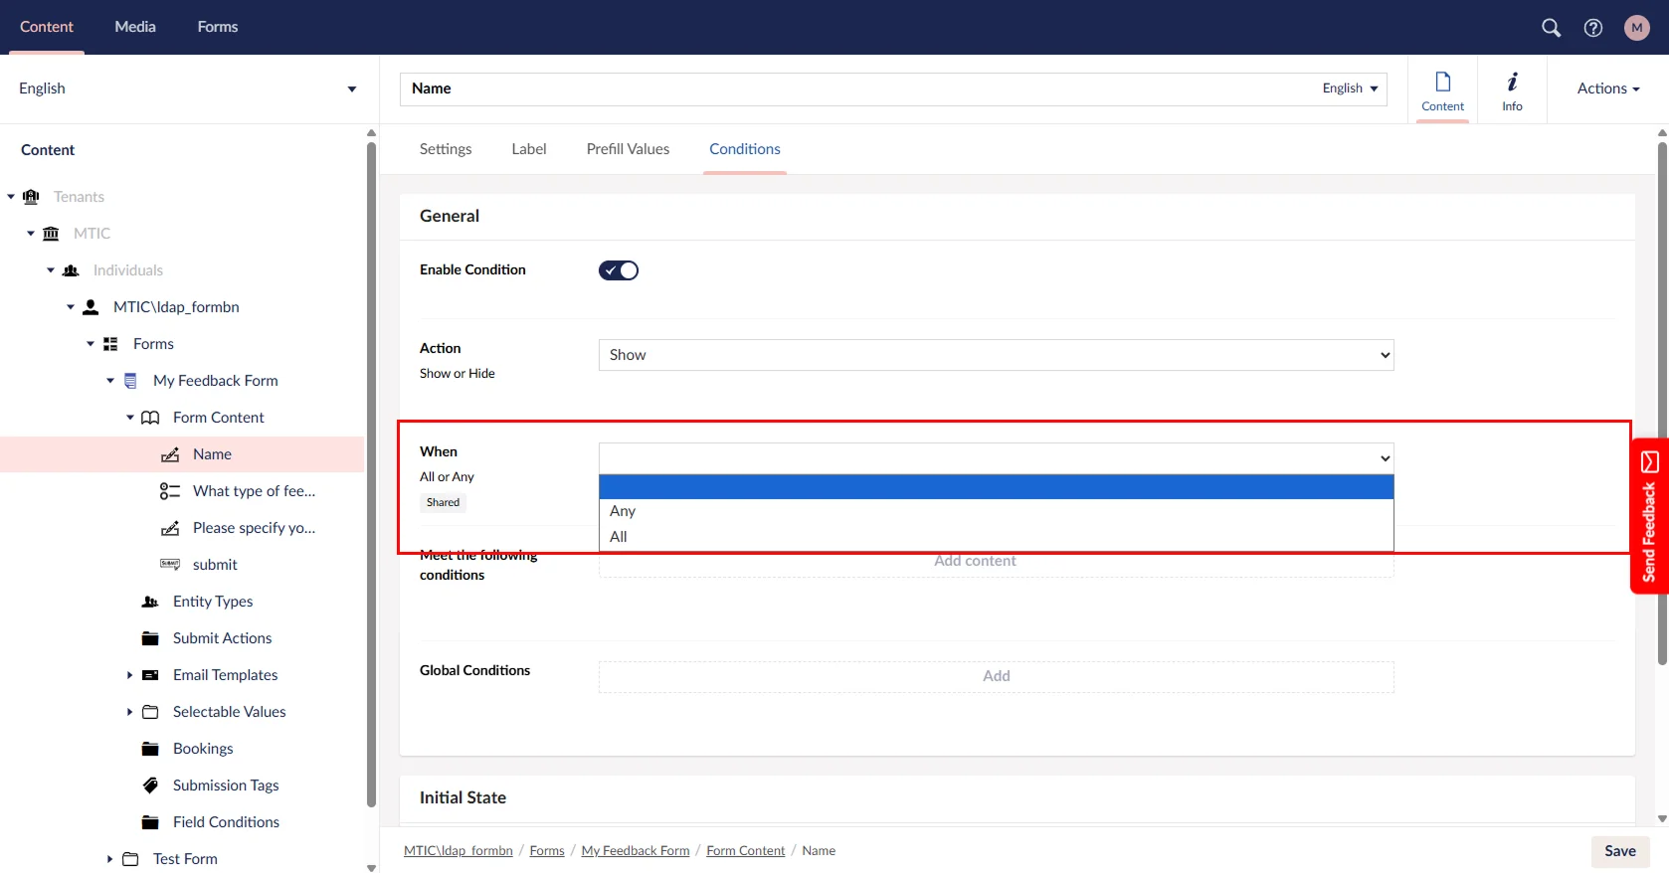The width and height of the screenshot is (1669, 873).
Task: Open the Action Show dropdown
Action: (x=996, y=355)
